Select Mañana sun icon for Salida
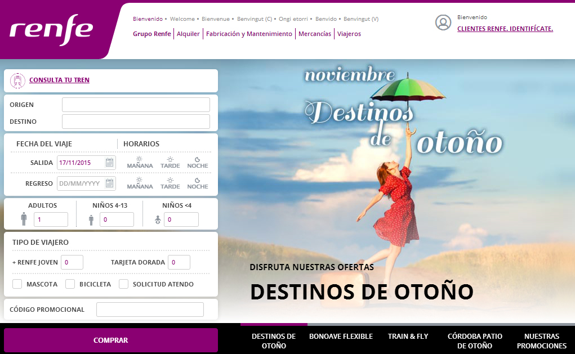 [x=139, y=160]
